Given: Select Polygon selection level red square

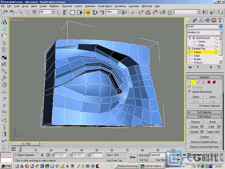Looking at the screenshot, I should [209, 82].
